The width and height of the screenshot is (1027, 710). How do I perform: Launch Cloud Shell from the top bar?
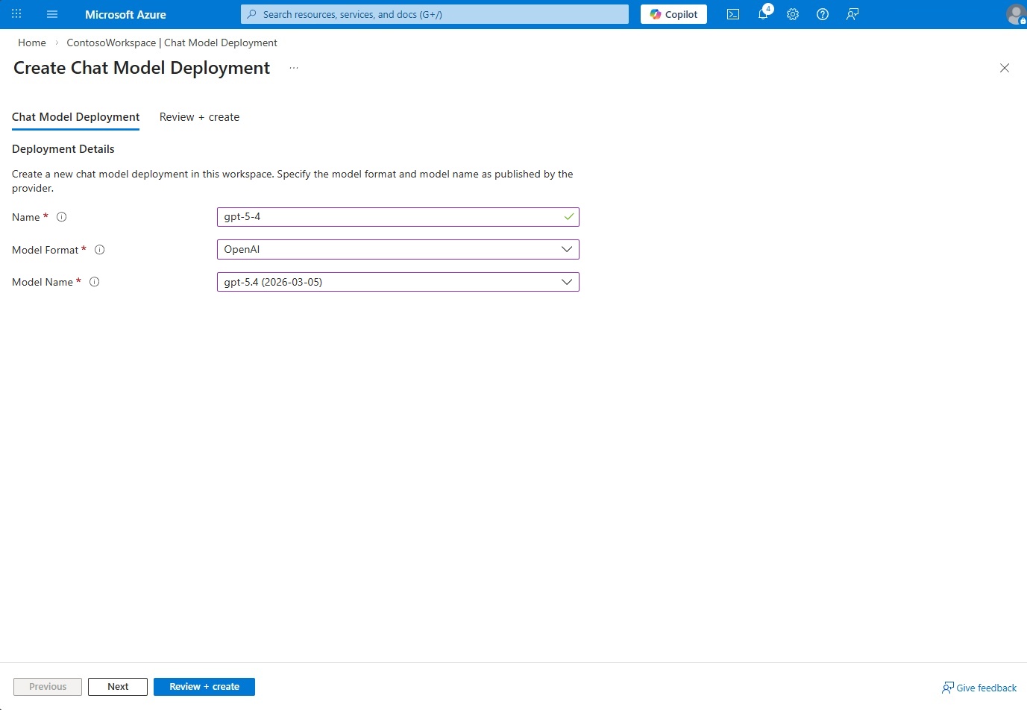pos(733,14)
